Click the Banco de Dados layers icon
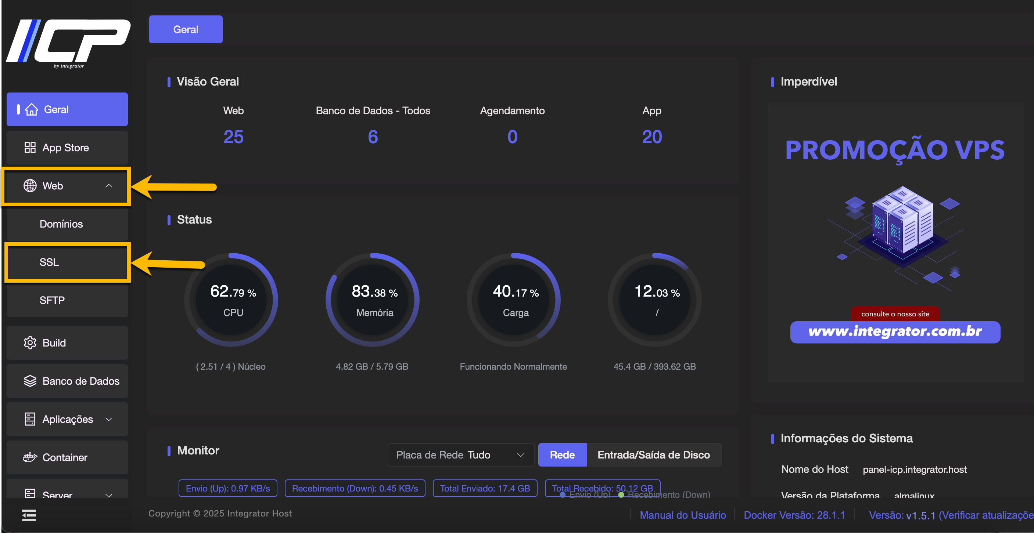Viewport: 1034px width, 533px height. click(30, 381)
